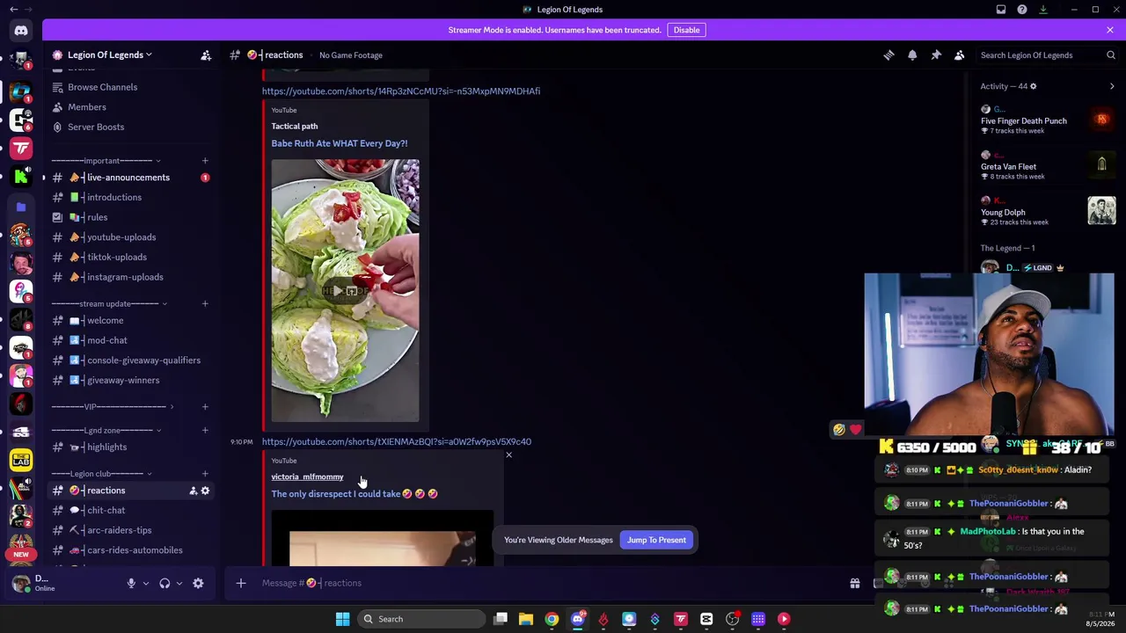Screen dimensions: 1126x633
Task: Expand the VIP category
Action: coord(113,407)
